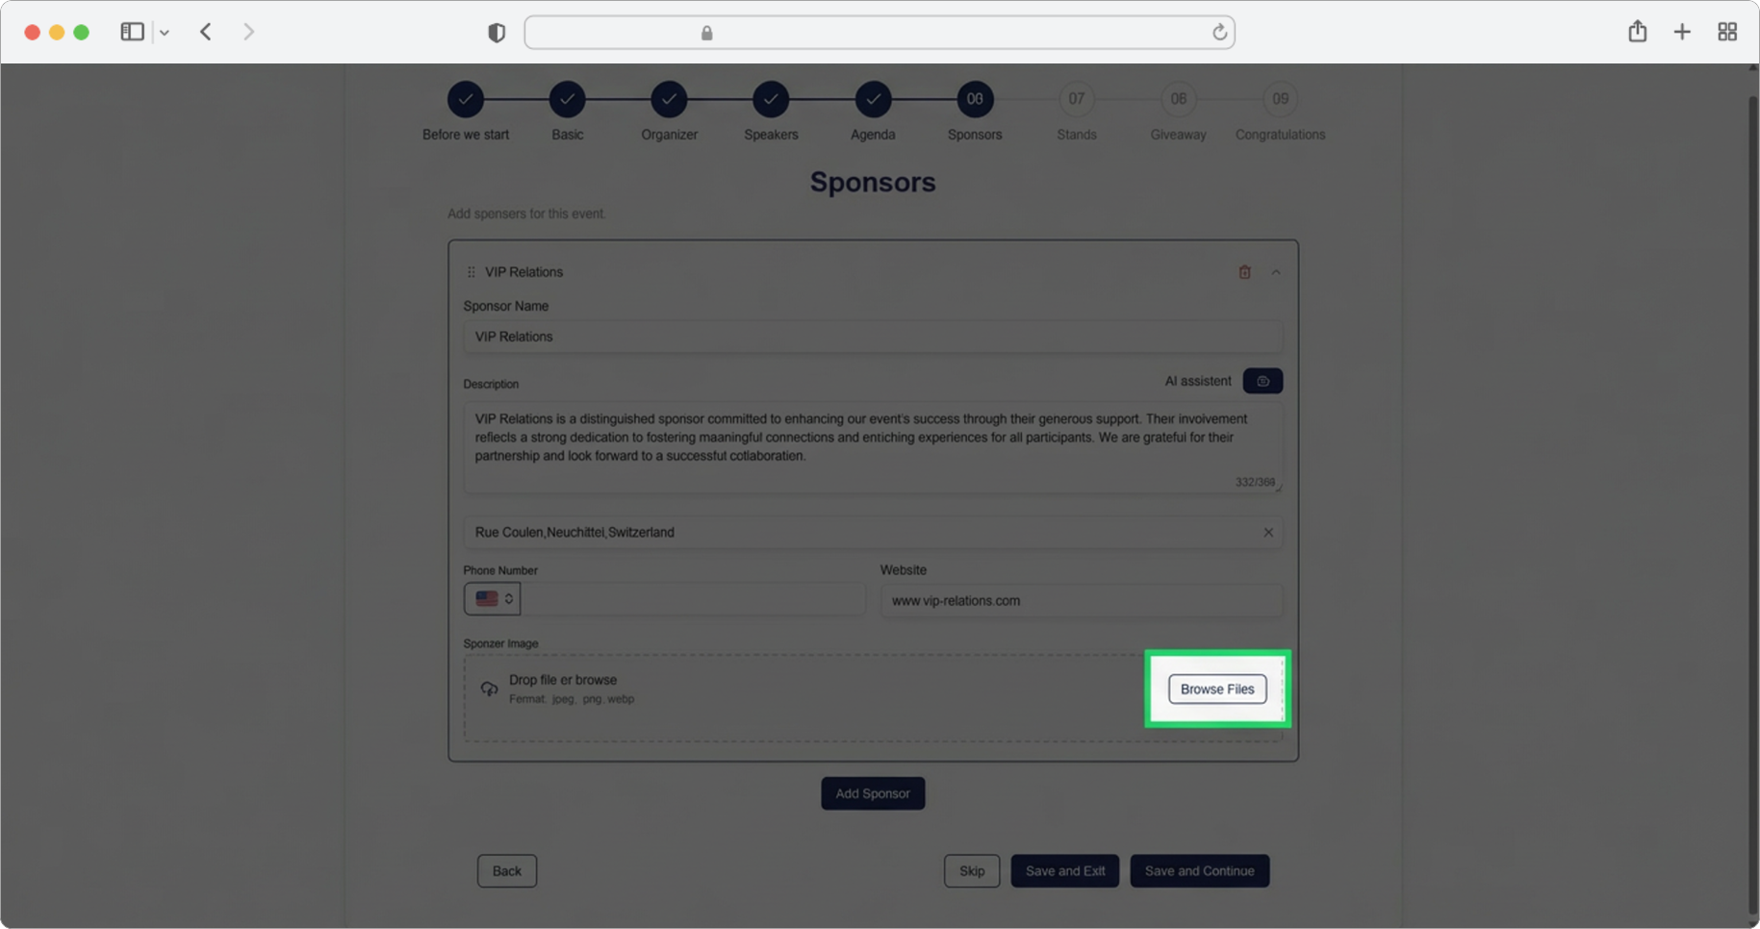The image size is (1760, 929).
Task: Open the phone country flag dropdown
Action: (x=493, y=598)
